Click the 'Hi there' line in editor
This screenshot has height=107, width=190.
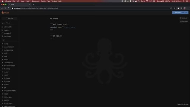54,18
